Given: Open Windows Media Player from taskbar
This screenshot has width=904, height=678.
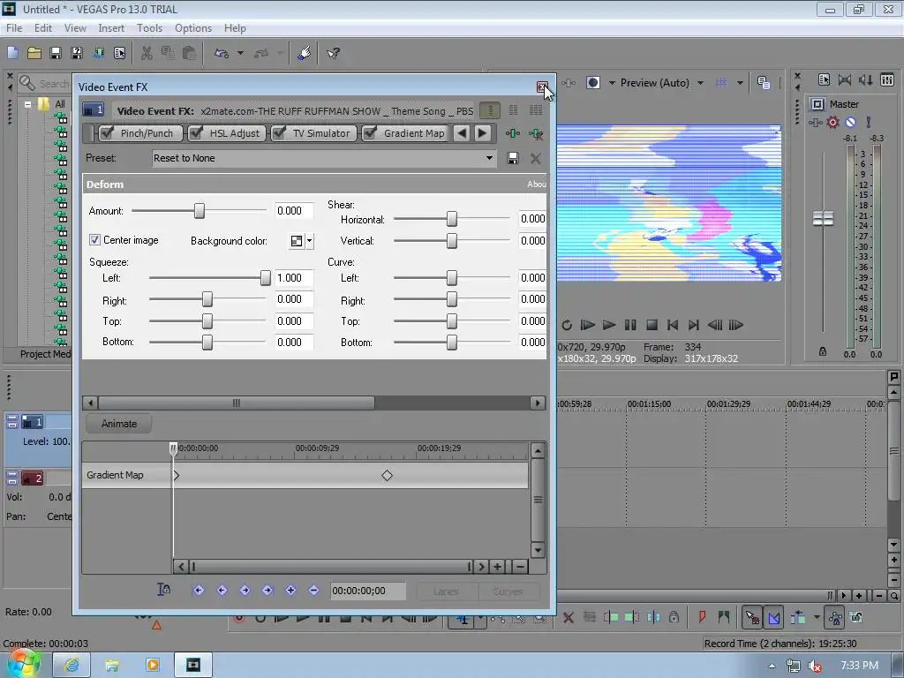Looking at the screenshot, I should pyautogui.click(x=153, y=665).
